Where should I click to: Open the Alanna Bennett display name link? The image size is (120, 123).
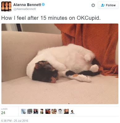27,5
